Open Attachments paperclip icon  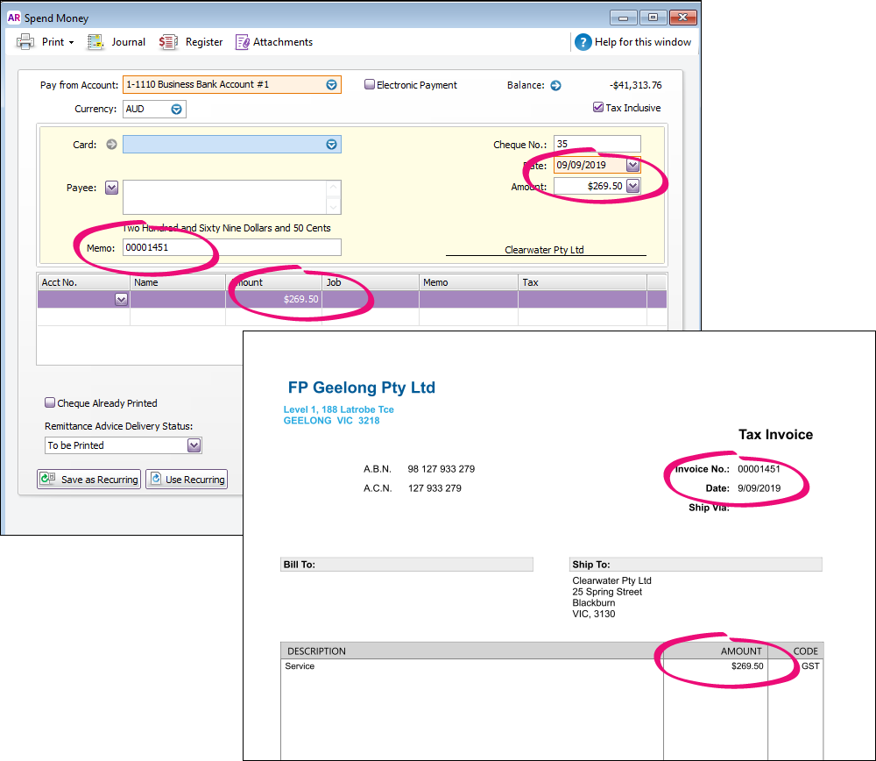tap(243, 42)
